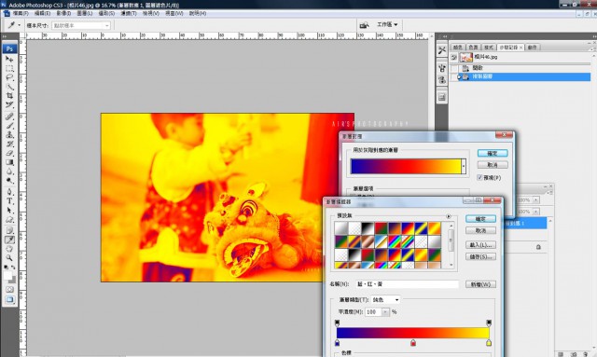
Task: Switch to the 色票 Swatches tab
Action: pos(473,48)
